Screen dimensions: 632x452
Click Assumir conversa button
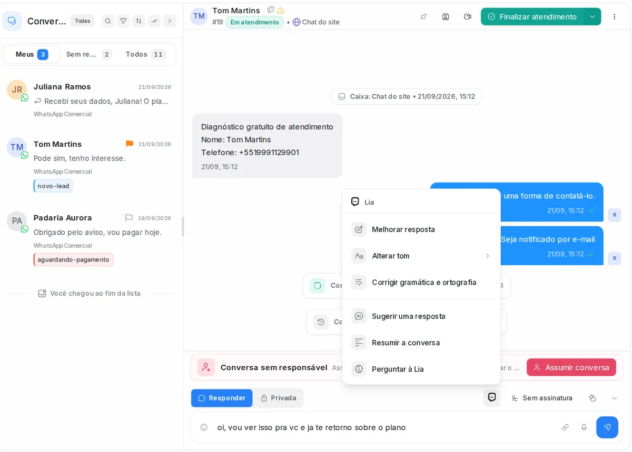571,367
